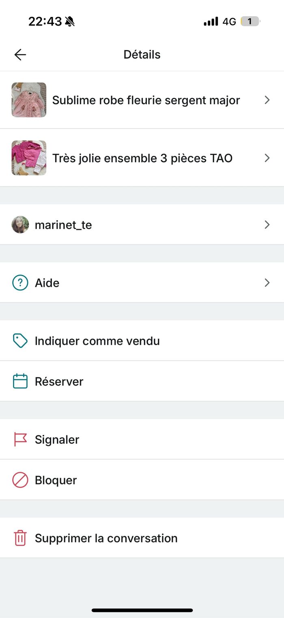Select the Réserver option
This screenshot has width=284, height=618.
(x=142, y=381)
